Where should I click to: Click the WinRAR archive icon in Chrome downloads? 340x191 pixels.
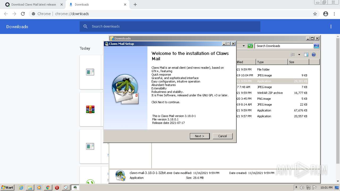90,109
